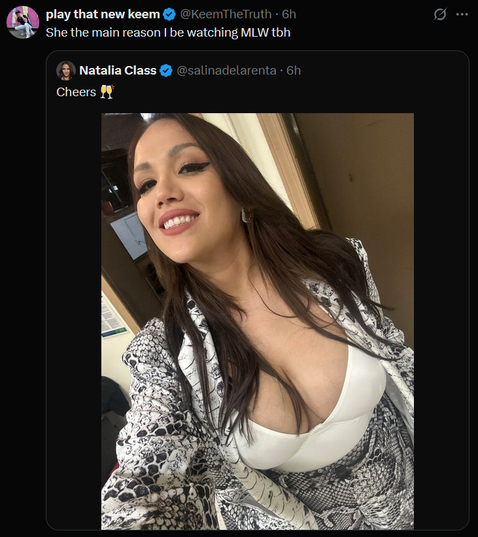Screen dimensions: 478x537
Task: Click the clinking glasses emoji
Action: pos(107,92)
